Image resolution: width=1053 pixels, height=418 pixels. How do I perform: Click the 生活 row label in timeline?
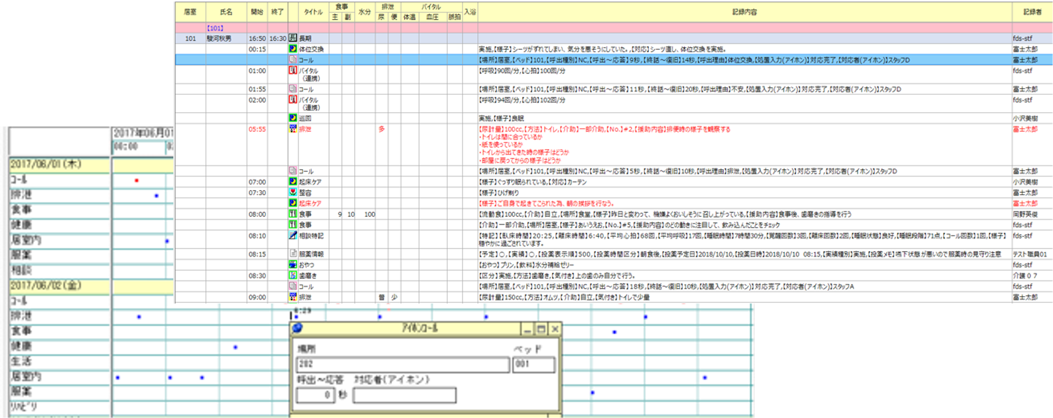click(21, 362)
